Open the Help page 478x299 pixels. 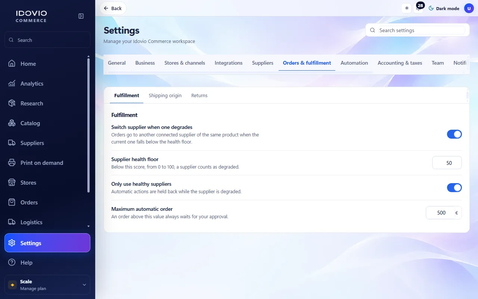click(x=47, y=263)
